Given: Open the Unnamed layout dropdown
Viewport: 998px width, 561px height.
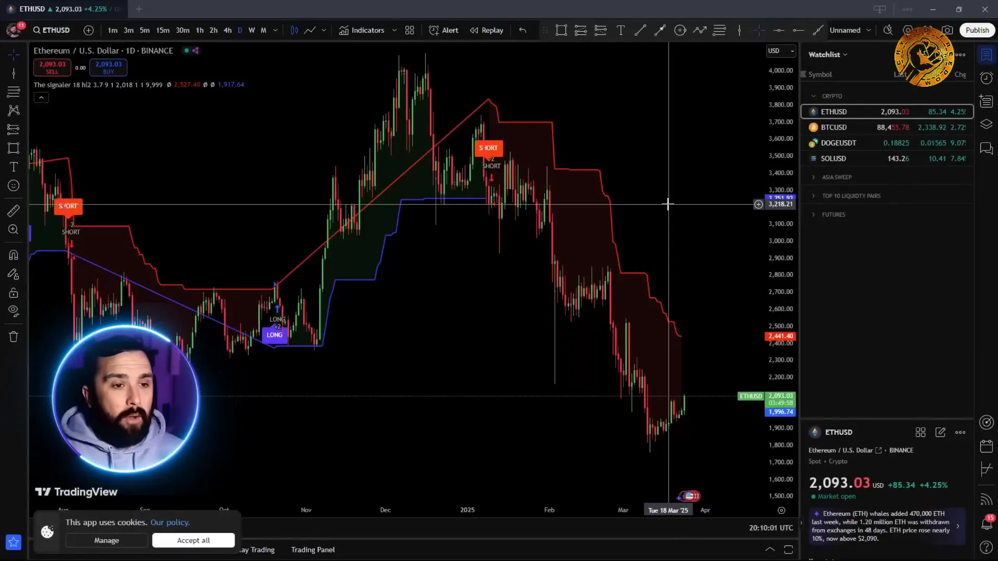Looking at the screenshot, I should (x=850, y=30).
